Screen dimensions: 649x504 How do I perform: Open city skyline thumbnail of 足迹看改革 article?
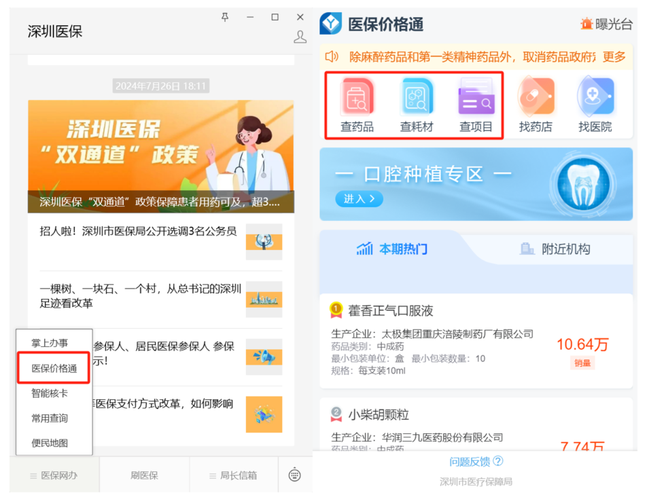tap(264, 299)
